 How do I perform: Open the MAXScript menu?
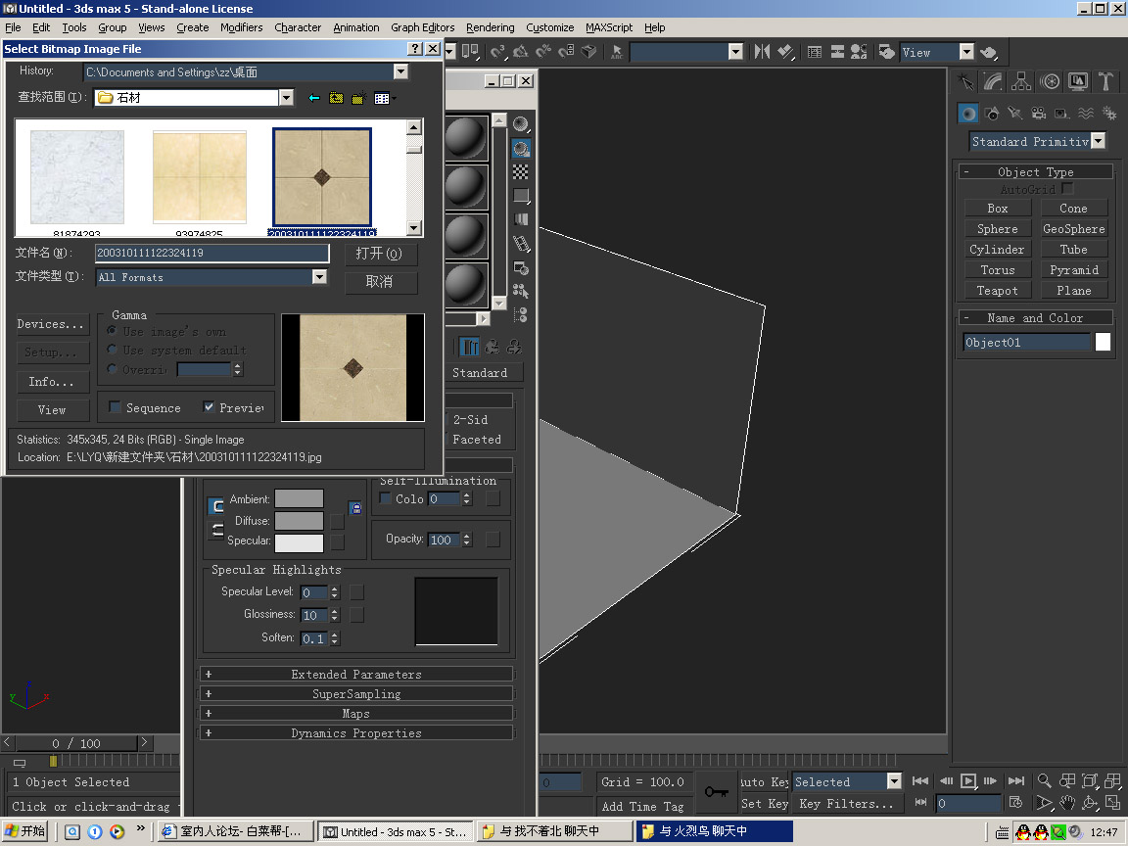[609, 27]
